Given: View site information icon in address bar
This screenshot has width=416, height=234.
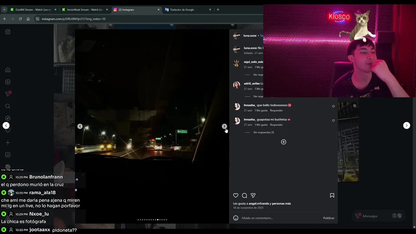Looking at the screenshot, I should [x=38, y=19].
